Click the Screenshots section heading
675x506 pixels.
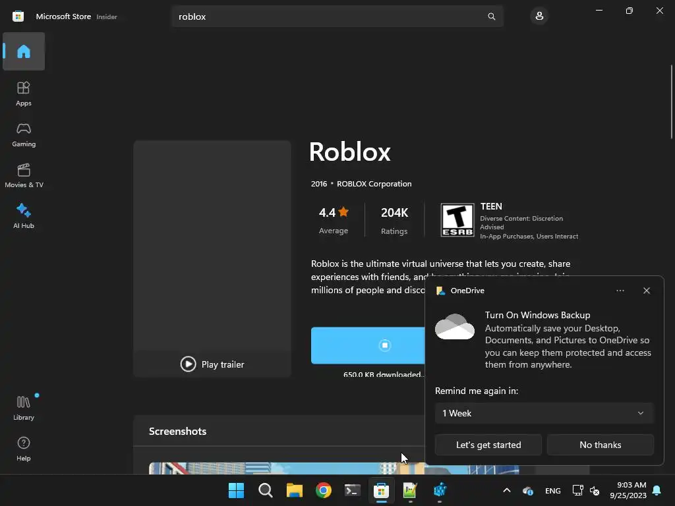(x=177, y=431)
